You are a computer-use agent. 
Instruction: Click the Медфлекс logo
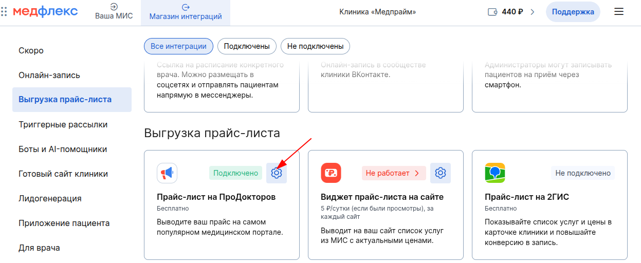[x=45, y=12]
